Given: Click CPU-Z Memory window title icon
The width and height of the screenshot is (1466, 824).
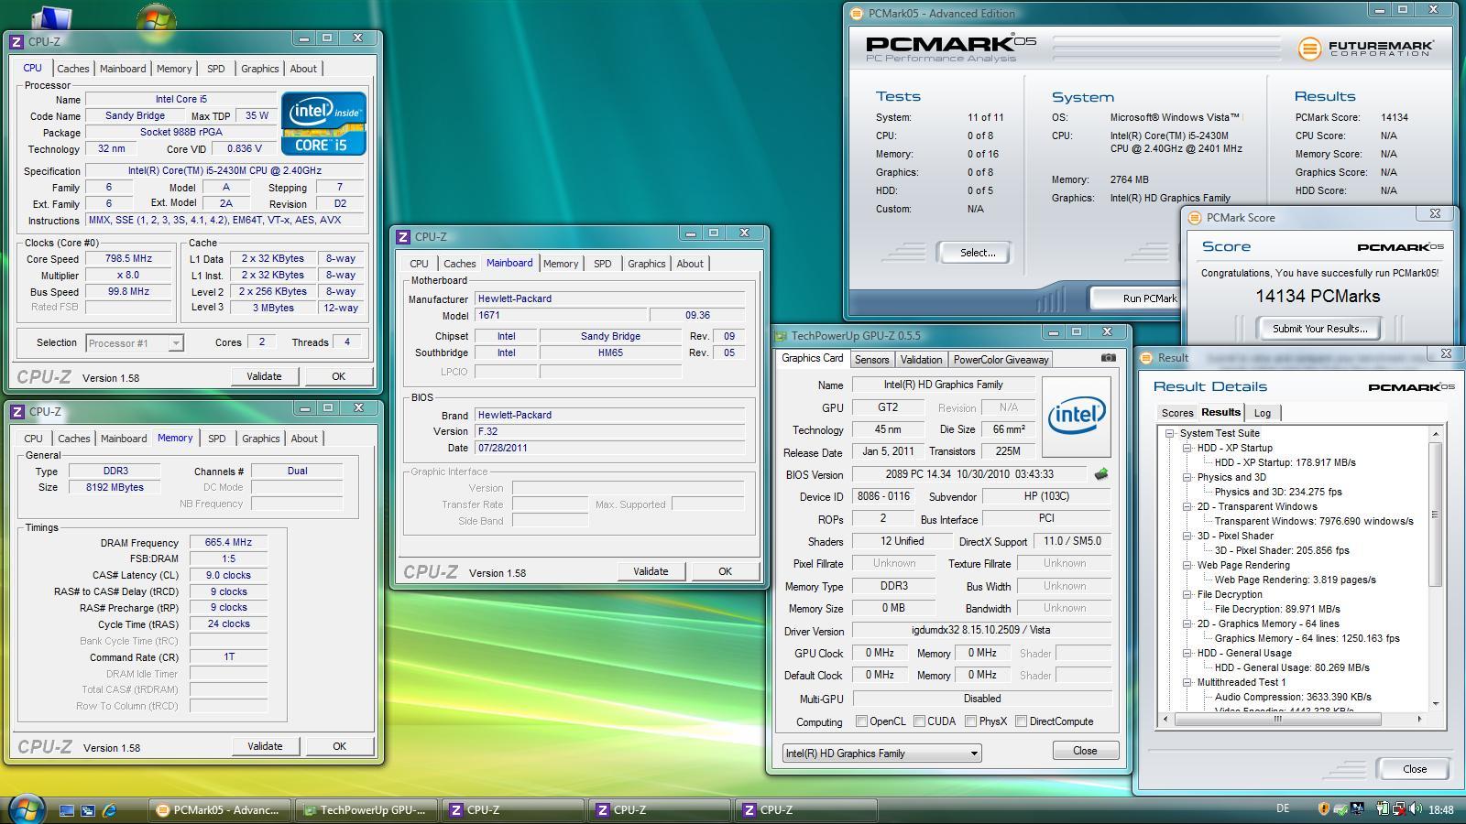Looking at the screenshot, I should tap(17, 412).
